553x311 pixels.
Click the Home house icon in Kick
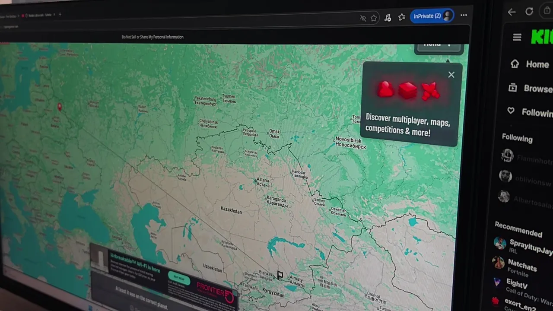pos(515,64)
